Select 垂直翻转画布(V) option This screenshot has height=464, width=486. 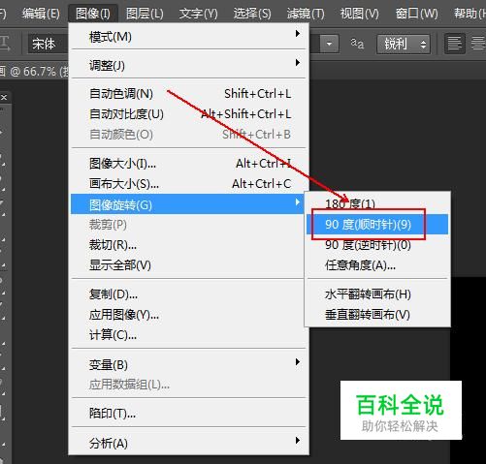(377, 314)
